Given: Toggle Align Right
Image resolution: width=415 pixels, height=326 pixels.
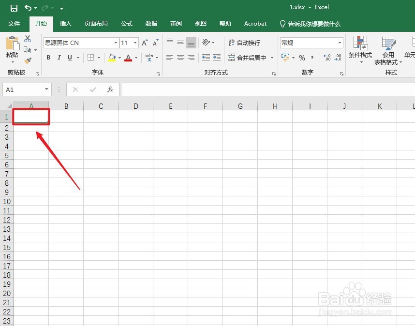Looking at the screenshot, I should click(191, 58).
